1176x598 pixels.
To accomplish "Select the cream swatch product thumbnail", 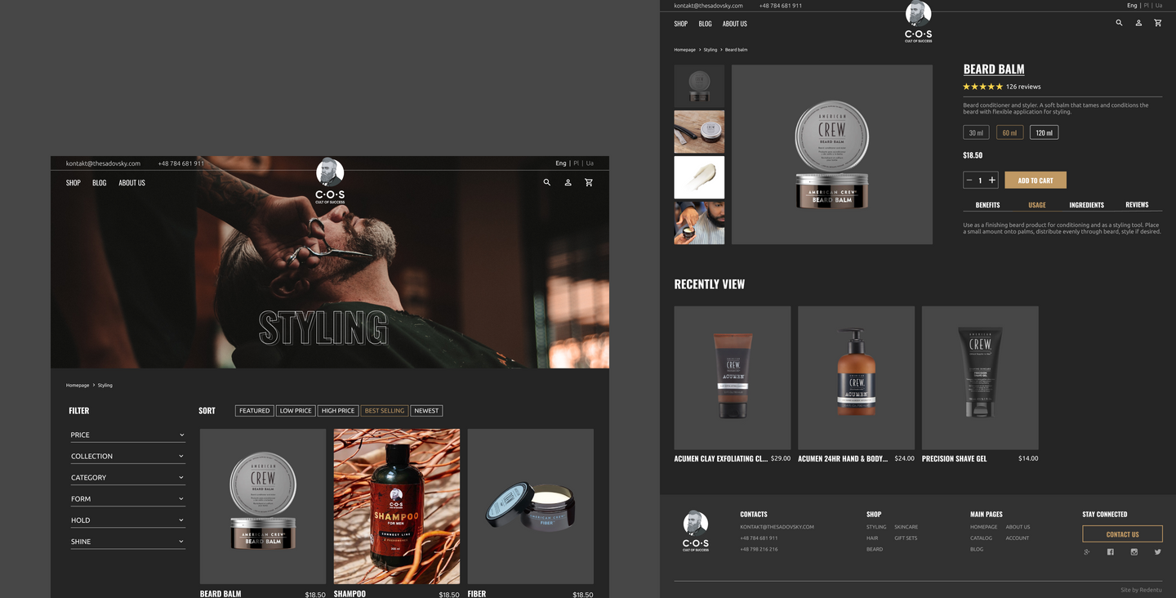I will click(699, 177).
